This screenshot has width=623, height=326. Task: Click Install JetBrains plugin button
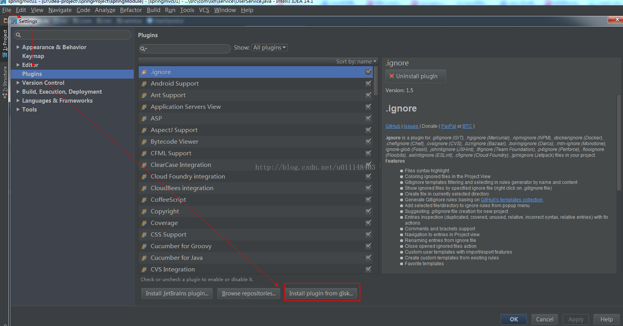click(177, 293)
